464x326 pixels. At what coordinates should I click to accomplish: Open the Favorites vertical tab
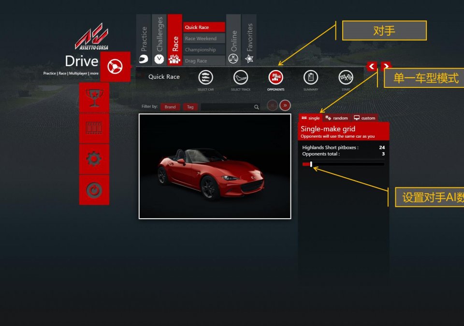pyautogui.click(x=249, y=39)
